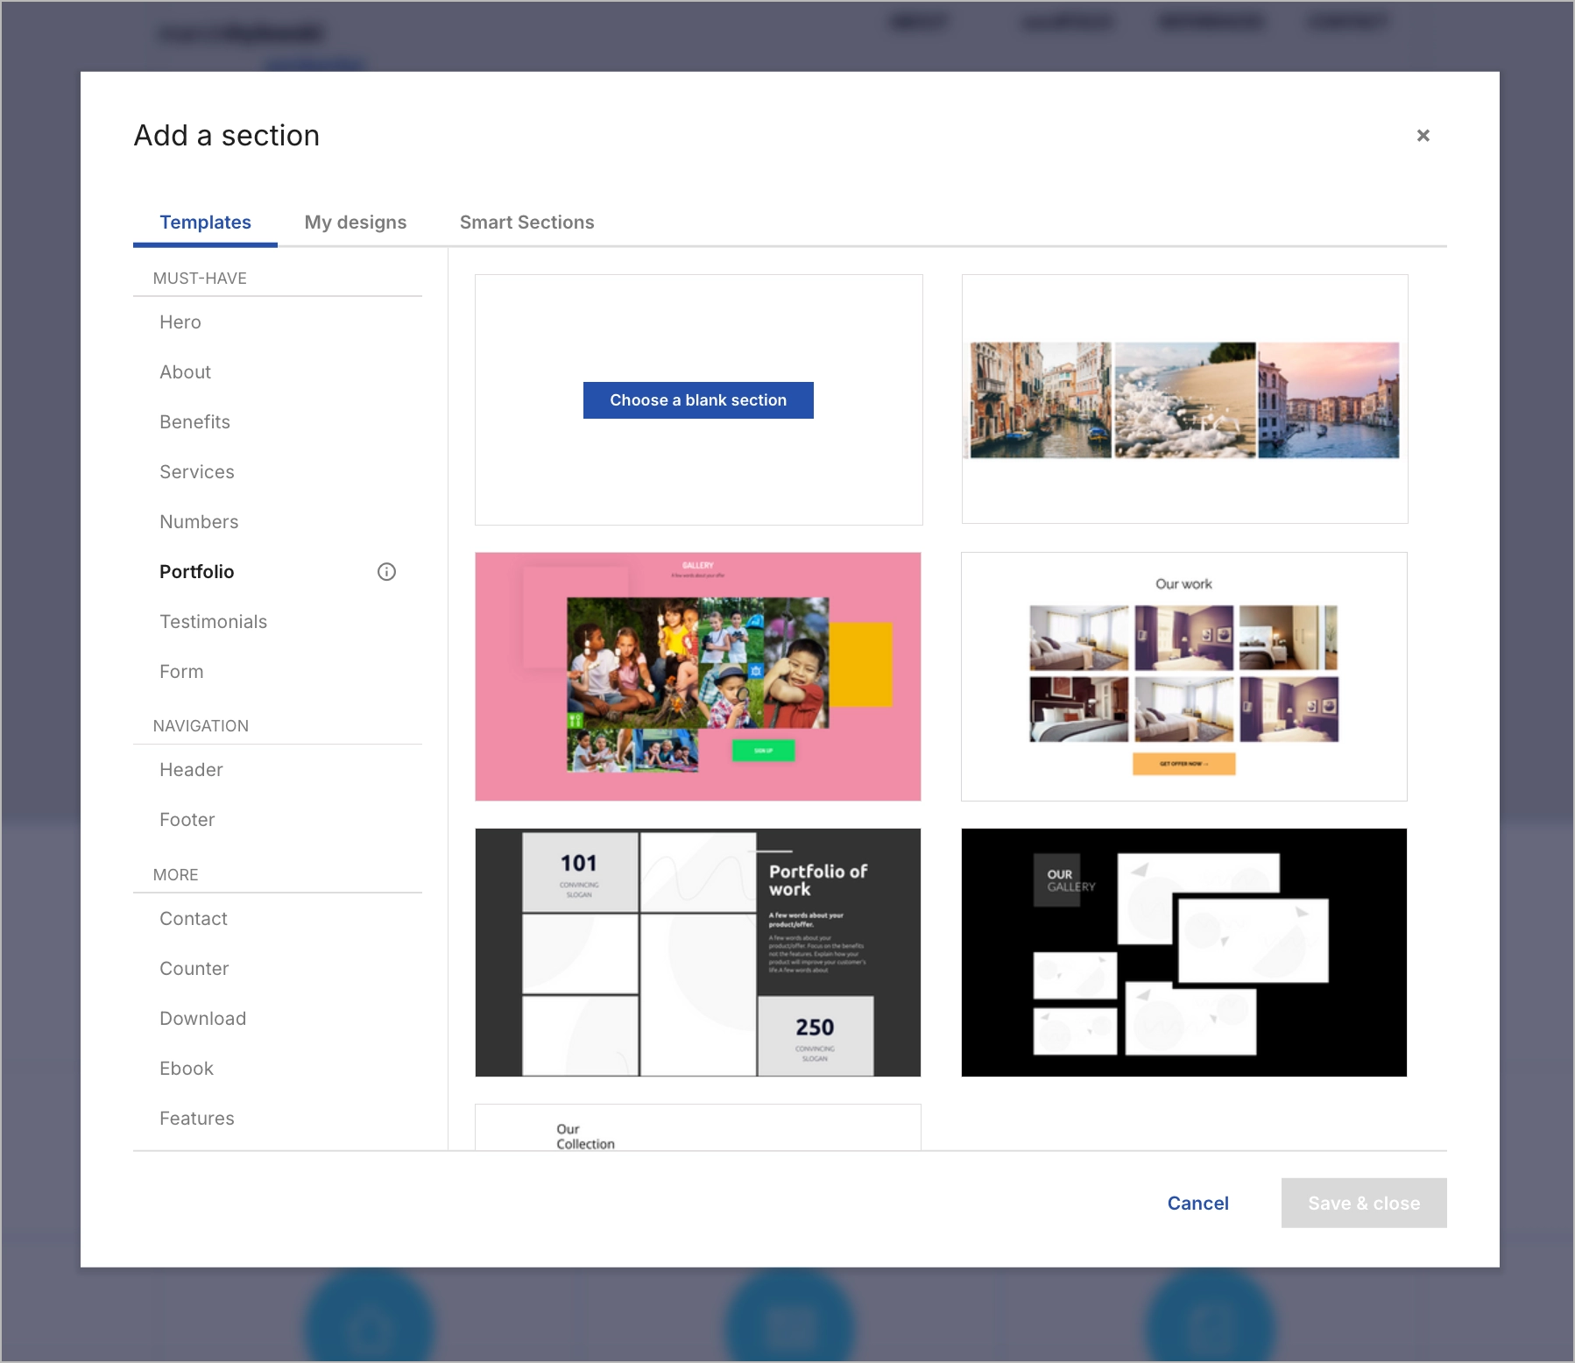This screenshot has height=1363, width=1575.
Task: Open the Portfolio info tooltip
Action: [x=387, y=572]
